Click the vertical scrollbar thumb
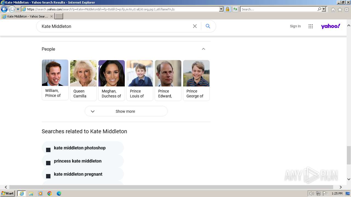This screenshot has width=351, height=197. click(x=349, y=155)
